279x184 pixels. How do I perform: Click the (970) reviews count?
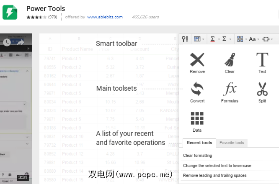point(53,17)
